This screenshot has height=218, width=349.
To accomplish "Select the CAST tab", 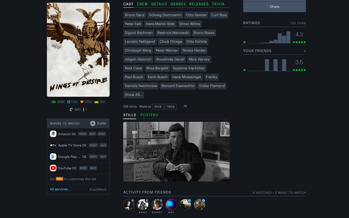I will pyautogui.click(x=128, y=4).
